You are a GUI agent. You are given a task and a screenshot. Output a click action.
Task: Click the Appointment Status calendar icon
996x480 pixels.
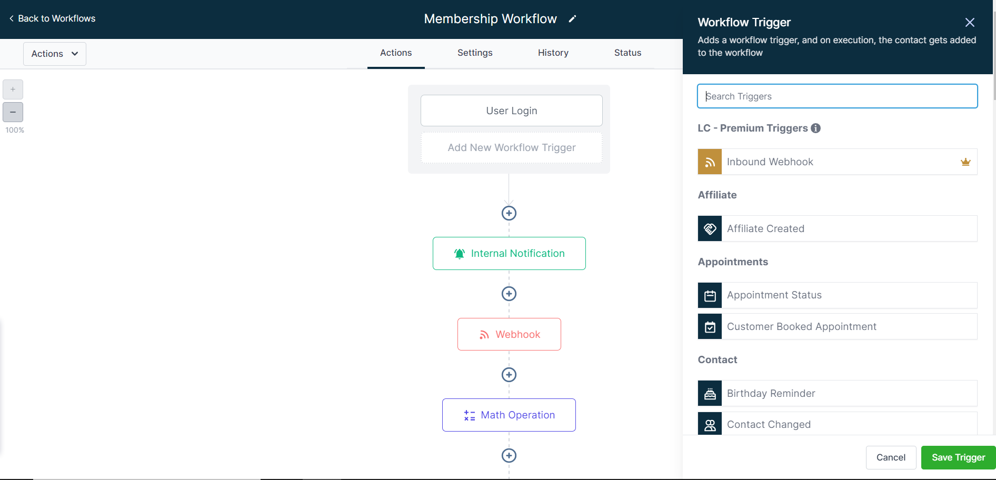710,295
